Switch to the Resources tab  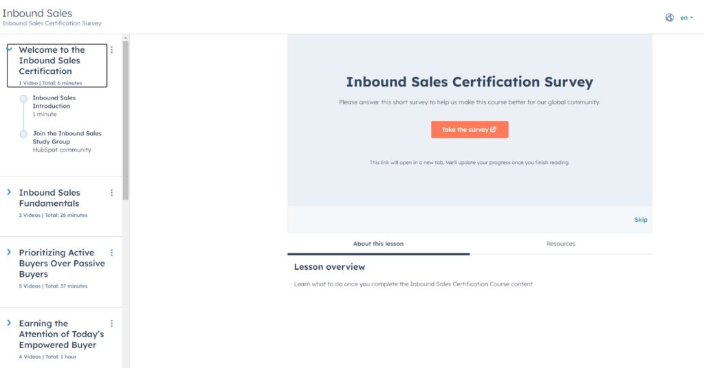point(561,244)
